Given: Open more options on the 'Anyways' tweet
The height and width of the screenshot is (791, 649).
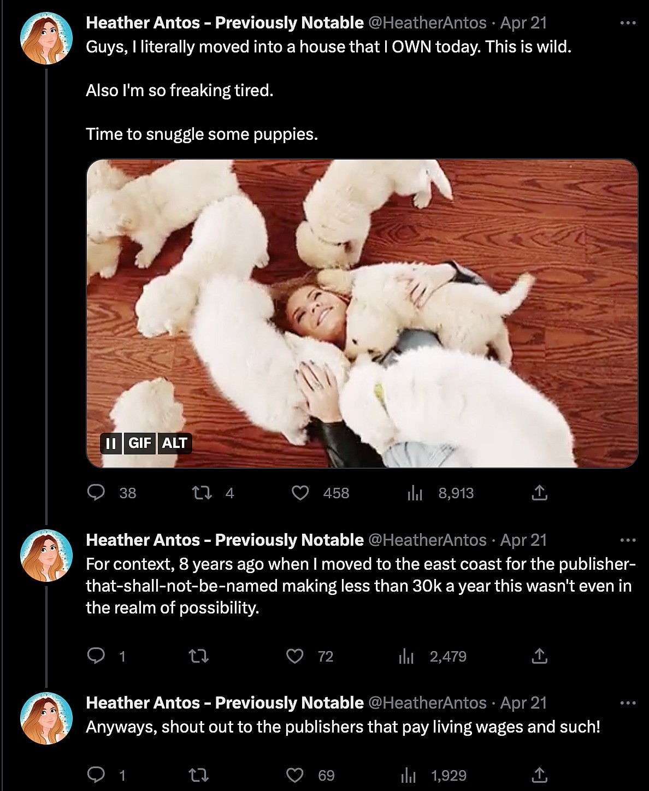Looking at the screenshot, I should point(628,703).
